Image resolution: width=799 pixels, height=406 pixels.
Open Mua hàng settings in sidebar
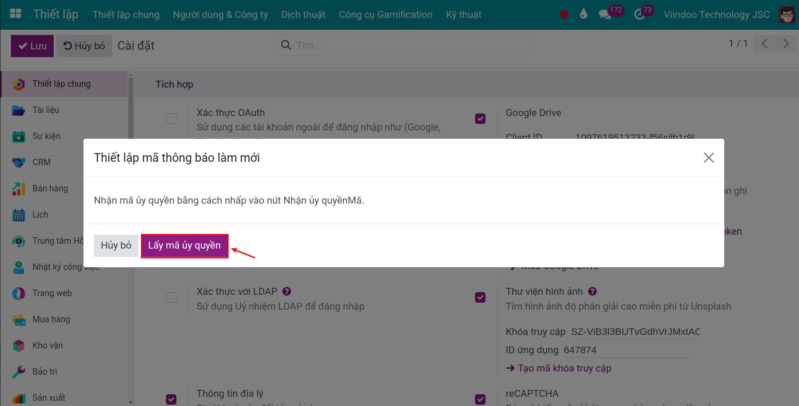pos(65,319)
